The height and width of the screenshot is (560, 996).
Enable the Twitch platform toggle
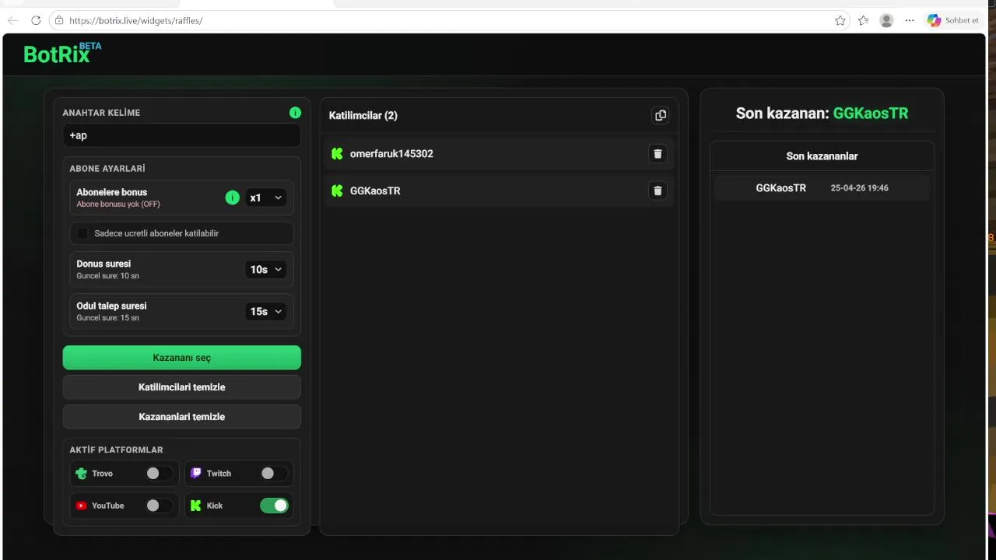point(273,473)
